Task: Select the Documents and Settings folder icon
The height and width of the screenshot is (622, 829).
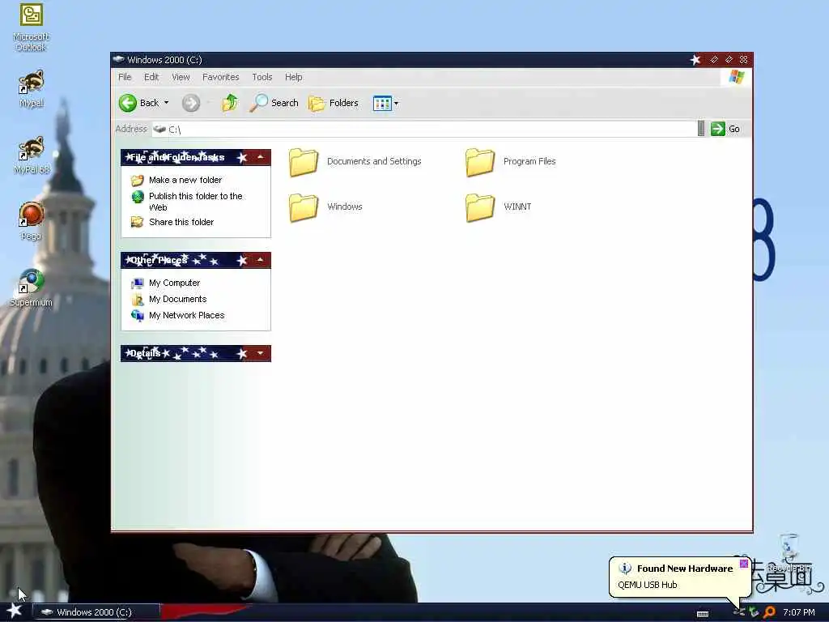Action: tap(304, 162)
